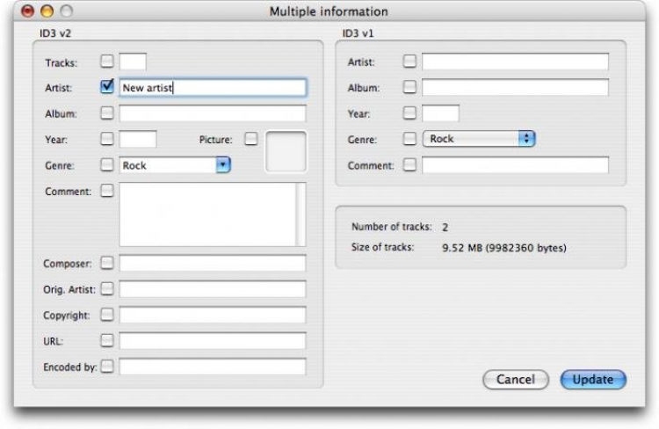659x429 pixels.
Task: Close the window with the red button
Action: click(28, 11)
